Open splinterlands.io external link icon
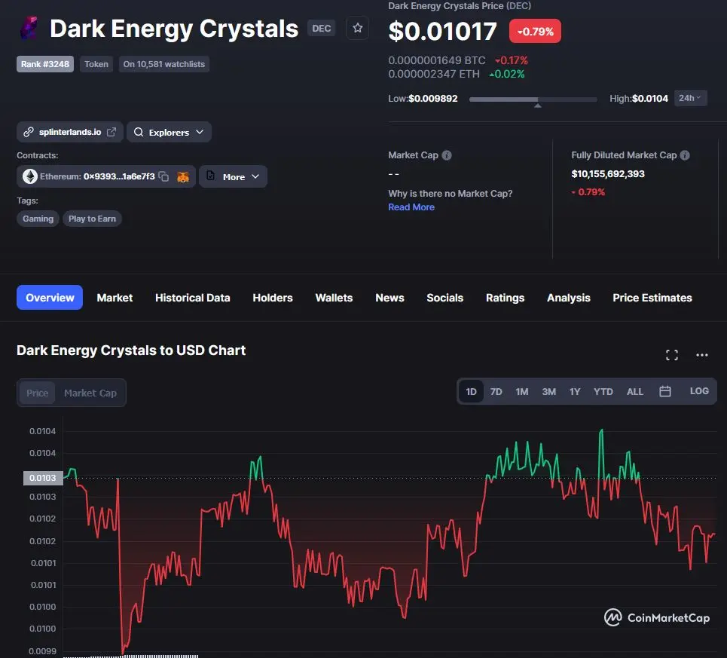 point(111,132)
